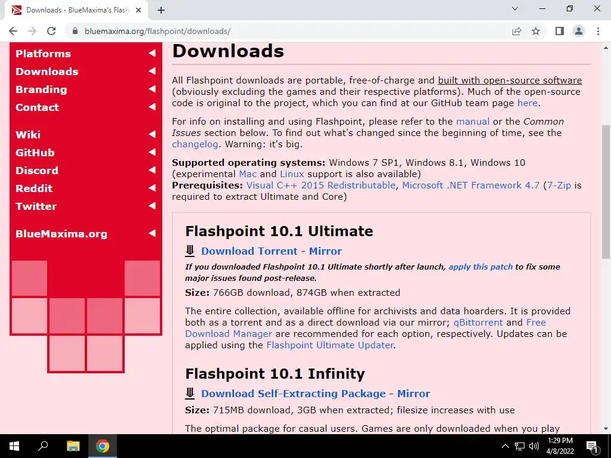Open Visual C++ 2015 Redistributable link
Screen dimensions: 611x458
point(320,185)
